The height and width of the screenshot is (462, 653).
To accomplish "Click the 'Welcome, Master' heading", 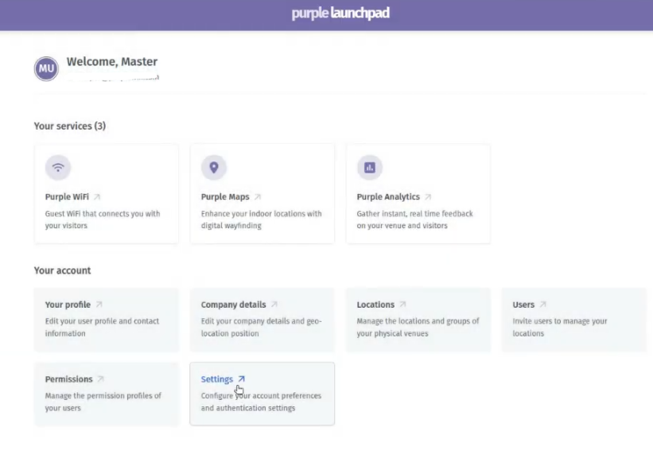I will [x=112, y=61].
